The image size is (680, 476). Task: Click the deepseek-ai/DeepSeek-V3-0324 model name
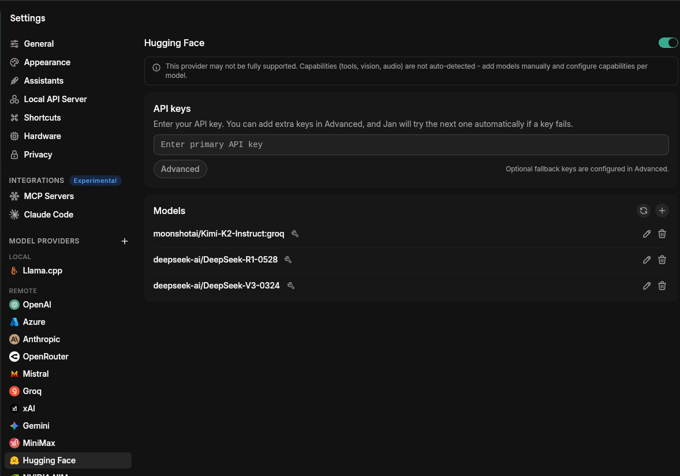216,286
